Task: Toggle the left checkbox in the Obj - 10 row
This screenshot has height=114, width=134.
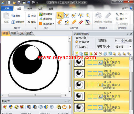Action: point(90,62)
